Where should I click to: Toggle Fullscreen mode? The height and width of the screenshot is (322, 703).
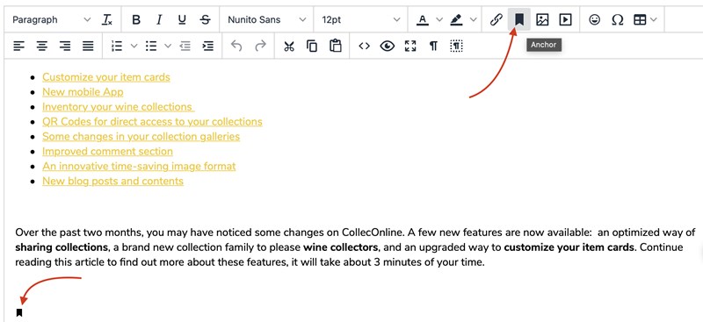[x=410, y=46]
